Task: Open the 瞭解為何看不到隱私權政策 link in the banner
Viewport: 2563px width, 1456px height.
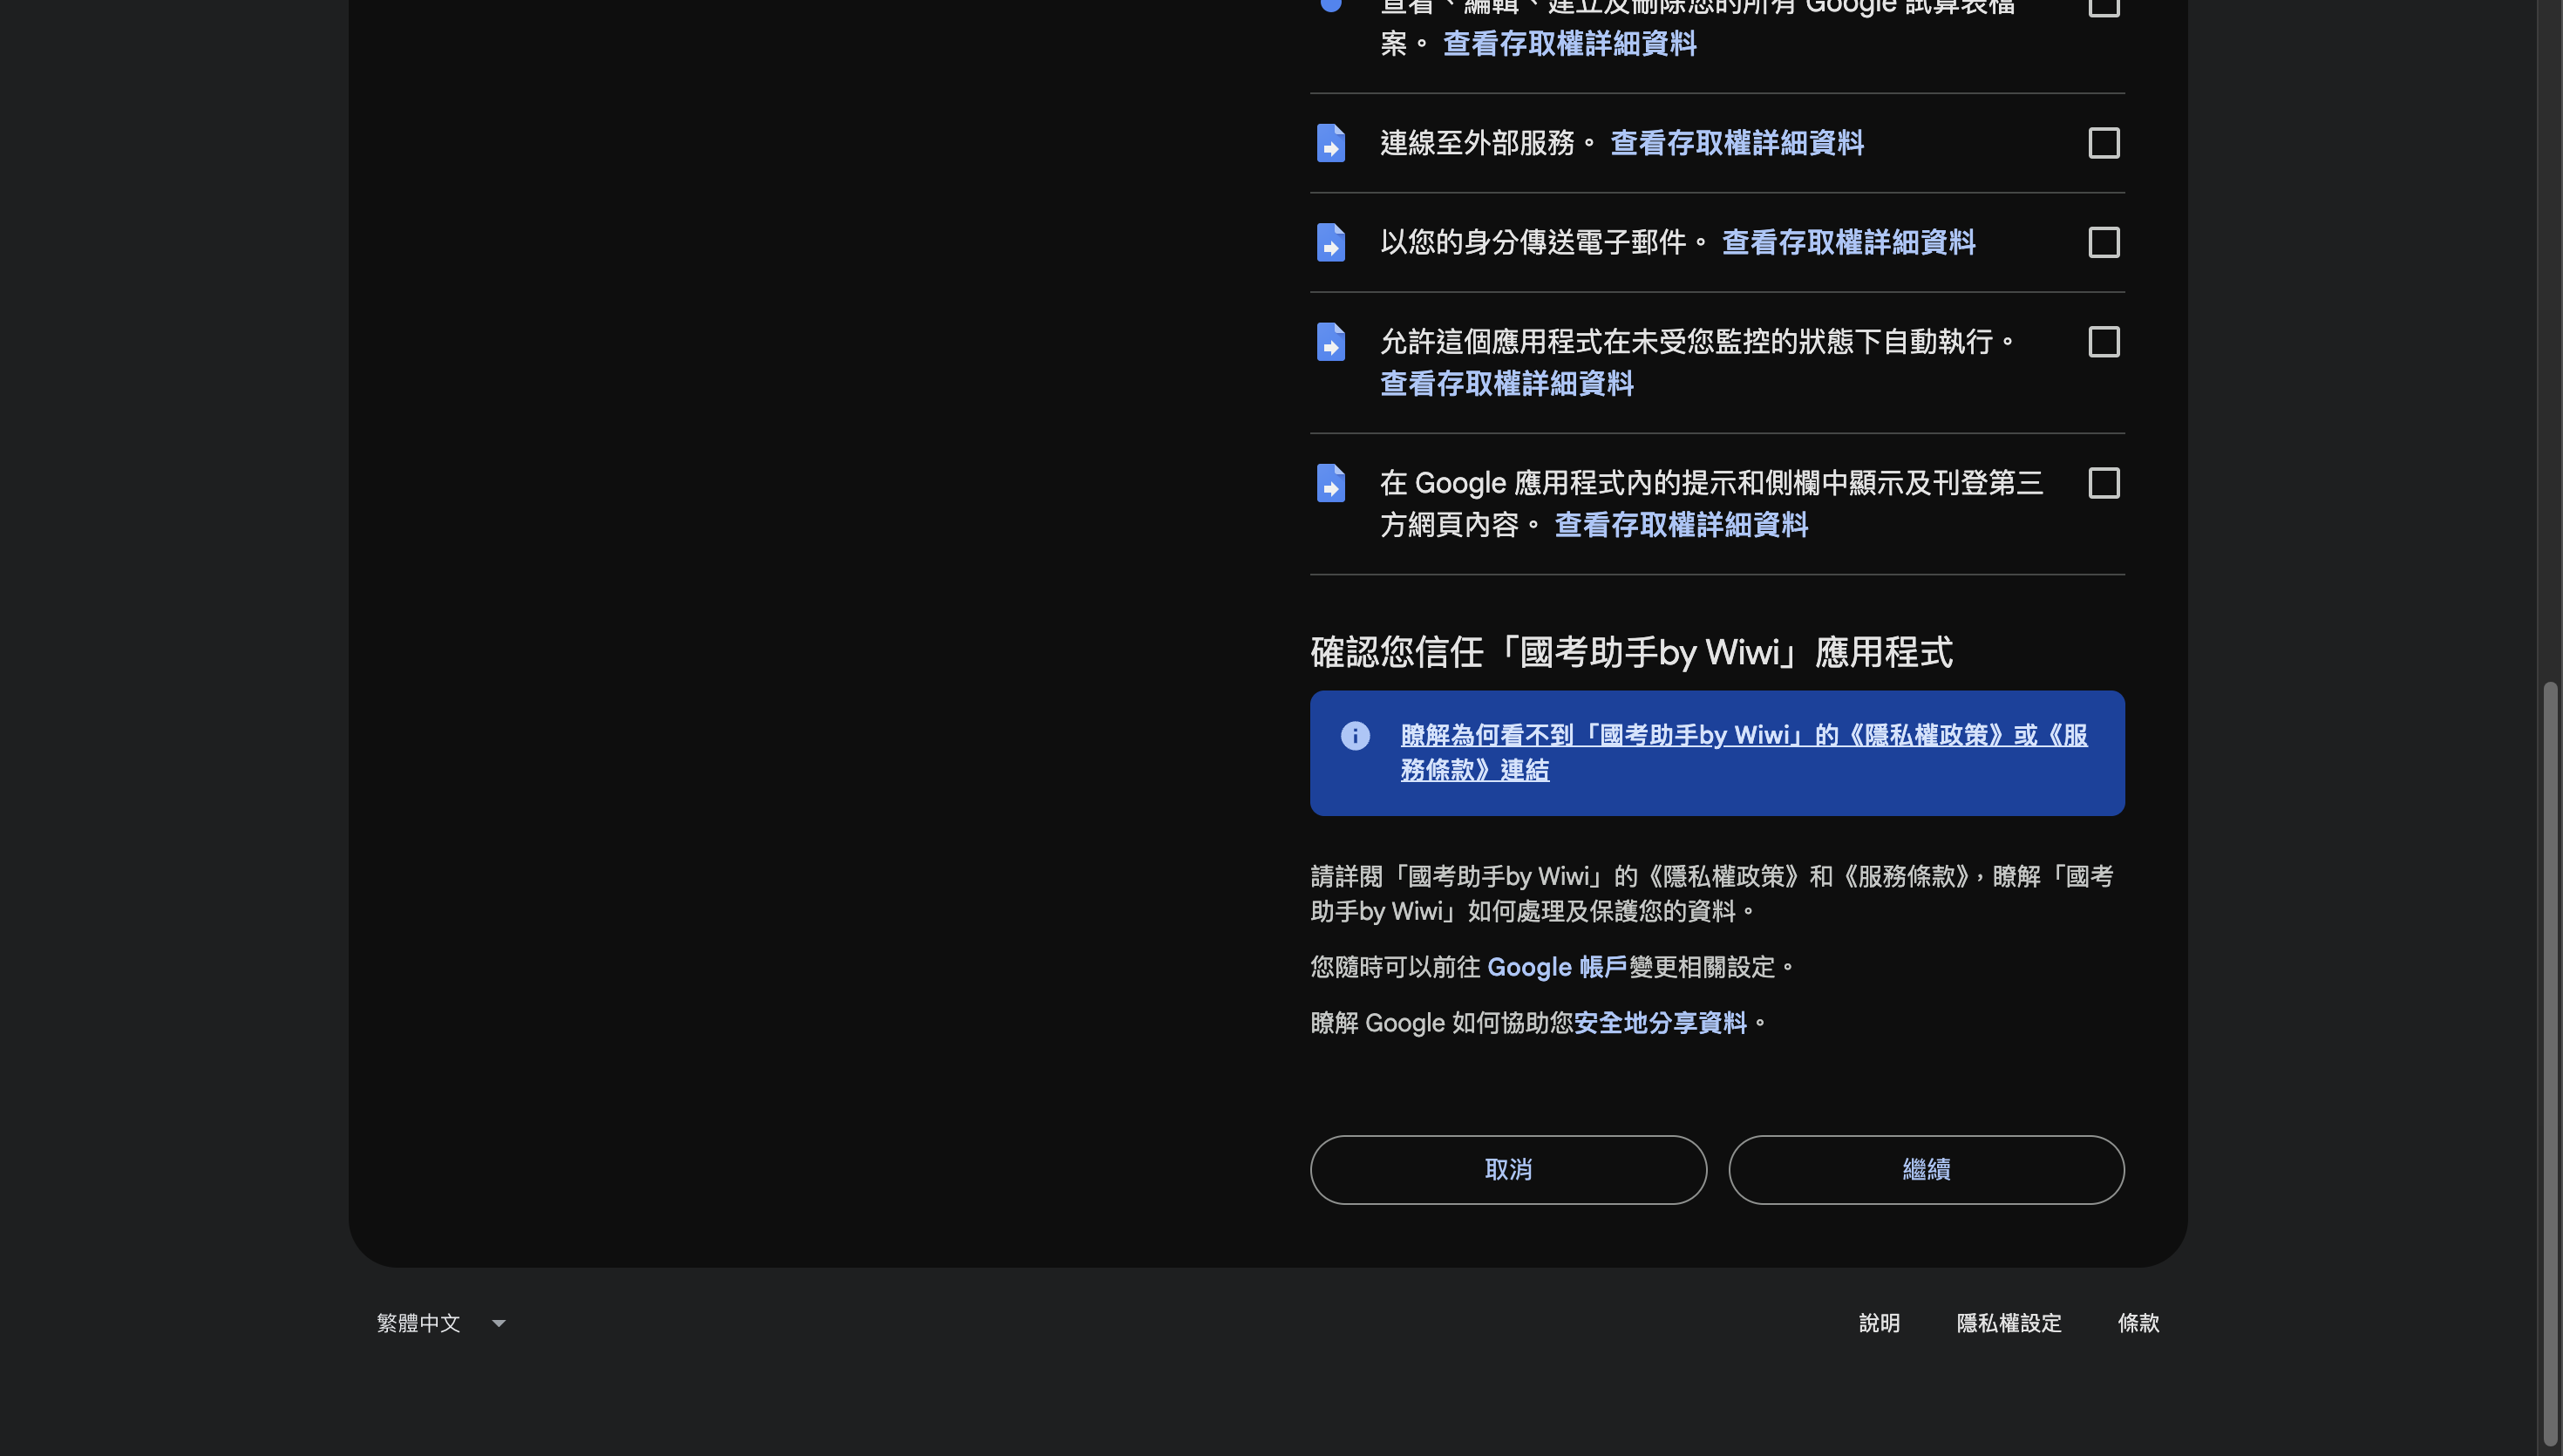Action: (1744, 753)
